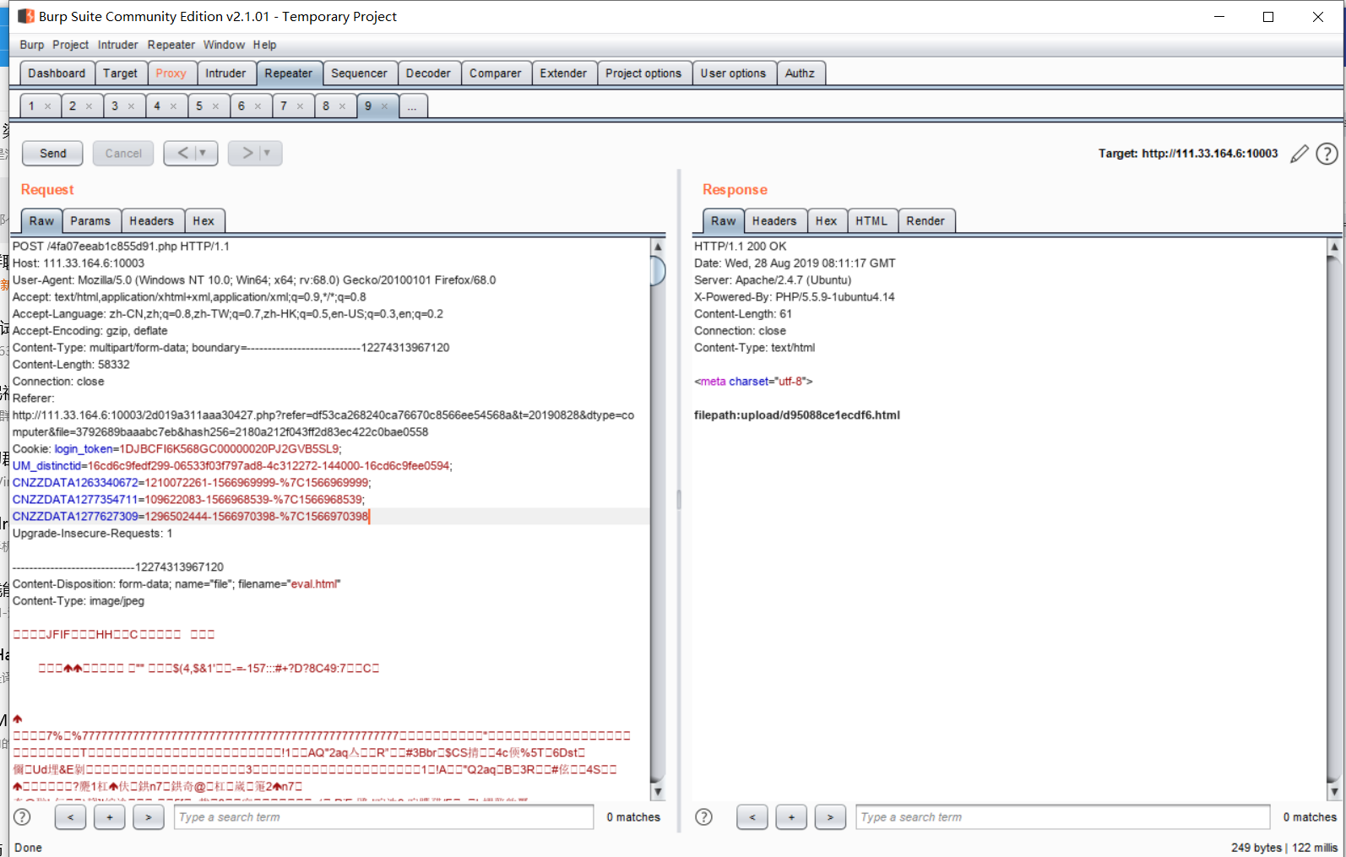The image size is (1346, 857).
Task: Send the request
Action: tap(52, 154)
